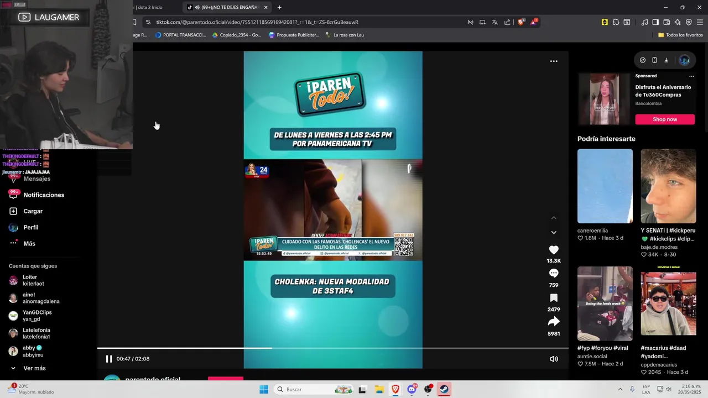
Task: Click the Brave Shields lion icon
Action: tap(520, 22)
